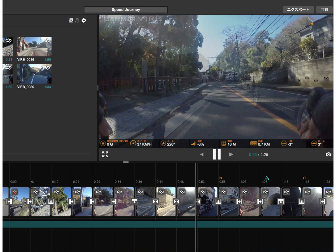This screenshot has height=252, width=336.
Task: Select the timeline clip under 0:19
Action: click(61, 202)
